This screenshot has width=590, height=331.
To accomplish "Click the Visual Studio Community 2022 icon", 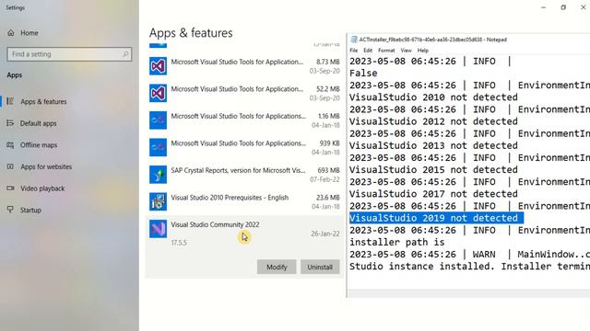I will (x=158, y=229).
